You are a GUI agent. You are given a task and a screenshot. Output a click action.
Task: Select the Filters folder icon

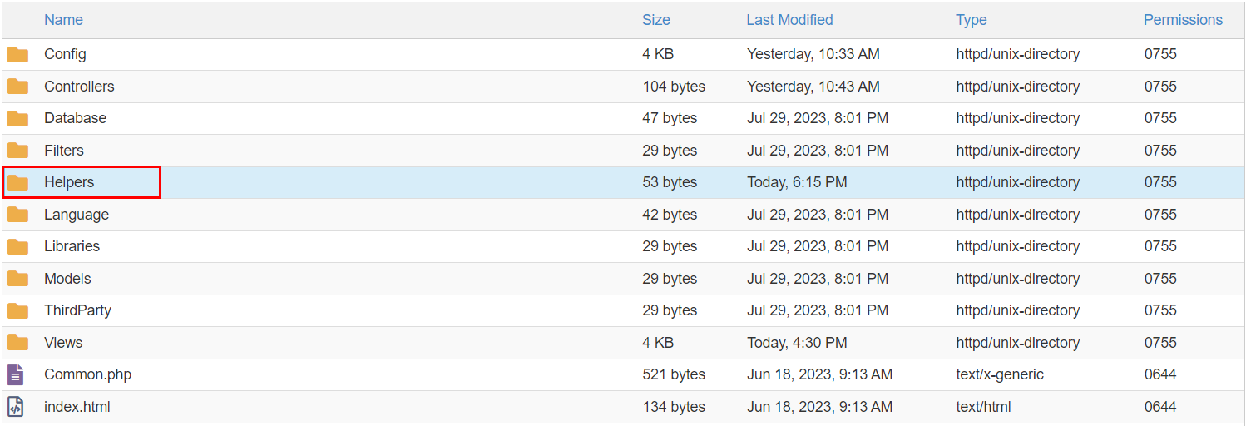tap(17, 151)
